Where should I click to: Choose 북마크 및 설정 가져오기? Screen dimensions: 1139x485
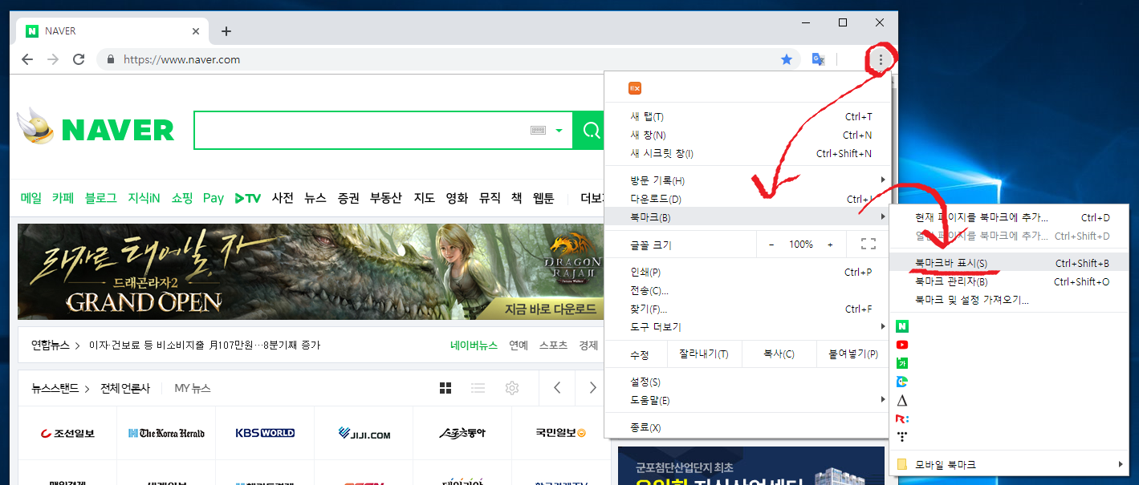(x=1009, y=300)
